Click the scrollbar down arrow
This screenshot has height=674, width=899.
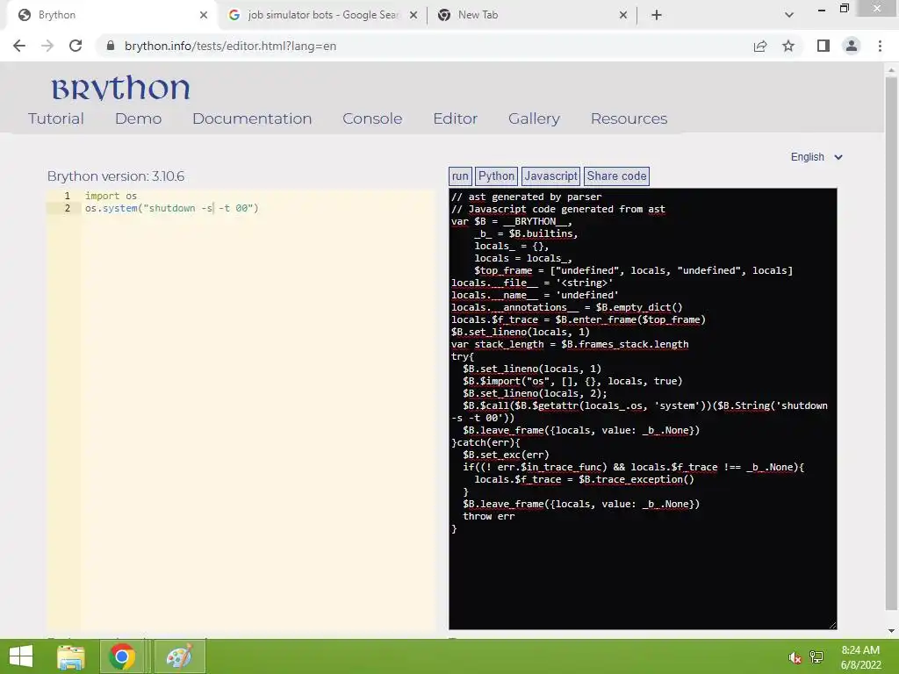tap(891, 631)
